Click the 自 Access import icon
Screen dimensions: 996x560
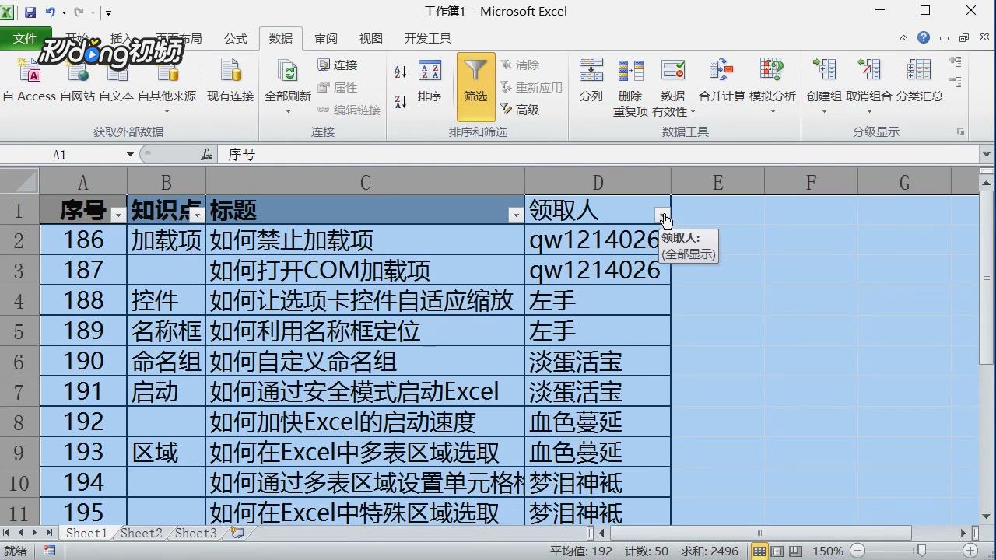click(30, 72)
